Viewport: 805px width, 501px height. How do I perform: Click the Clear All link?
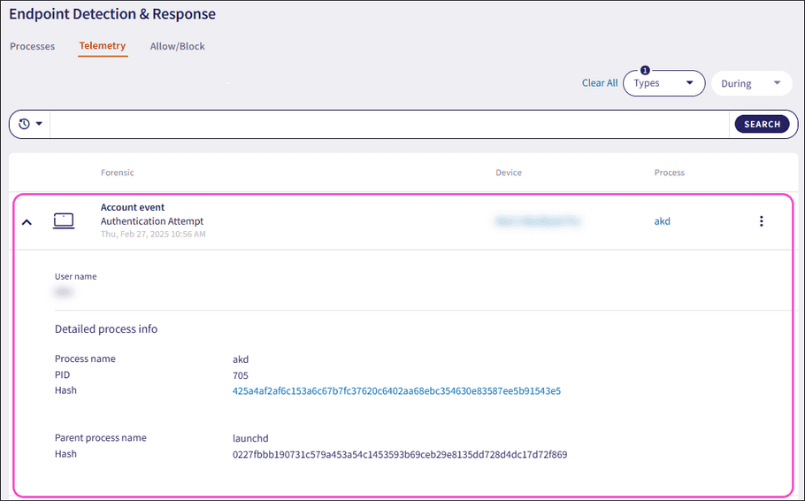click(x=600, y=82)
